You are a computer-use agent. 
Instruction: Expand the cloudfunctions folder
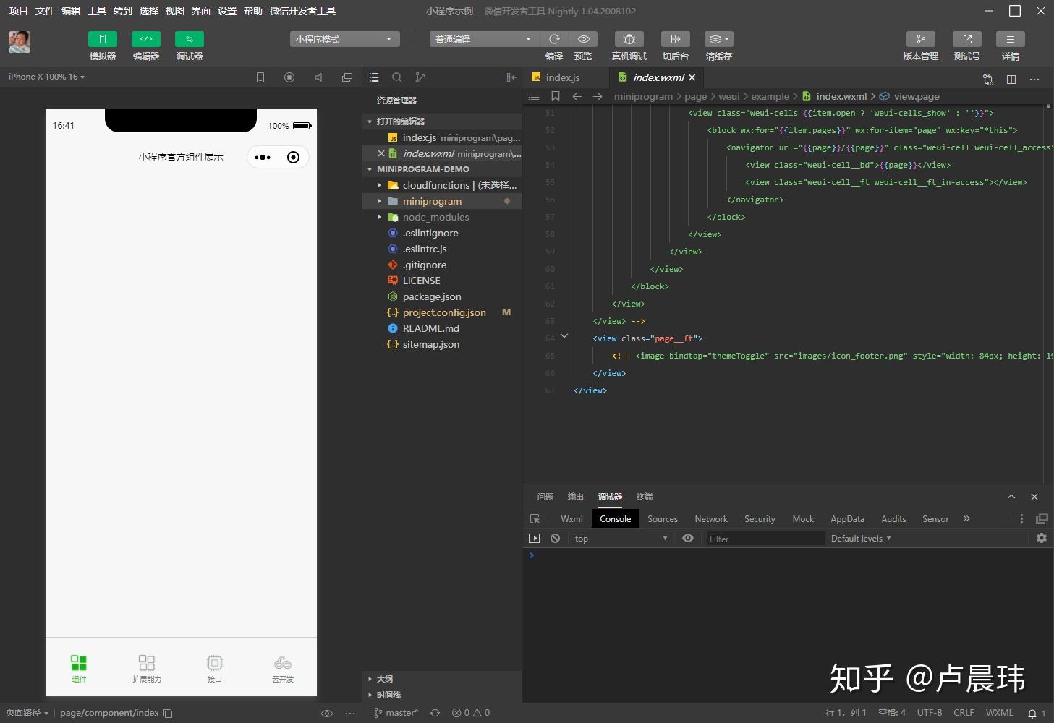pos(379,185)
